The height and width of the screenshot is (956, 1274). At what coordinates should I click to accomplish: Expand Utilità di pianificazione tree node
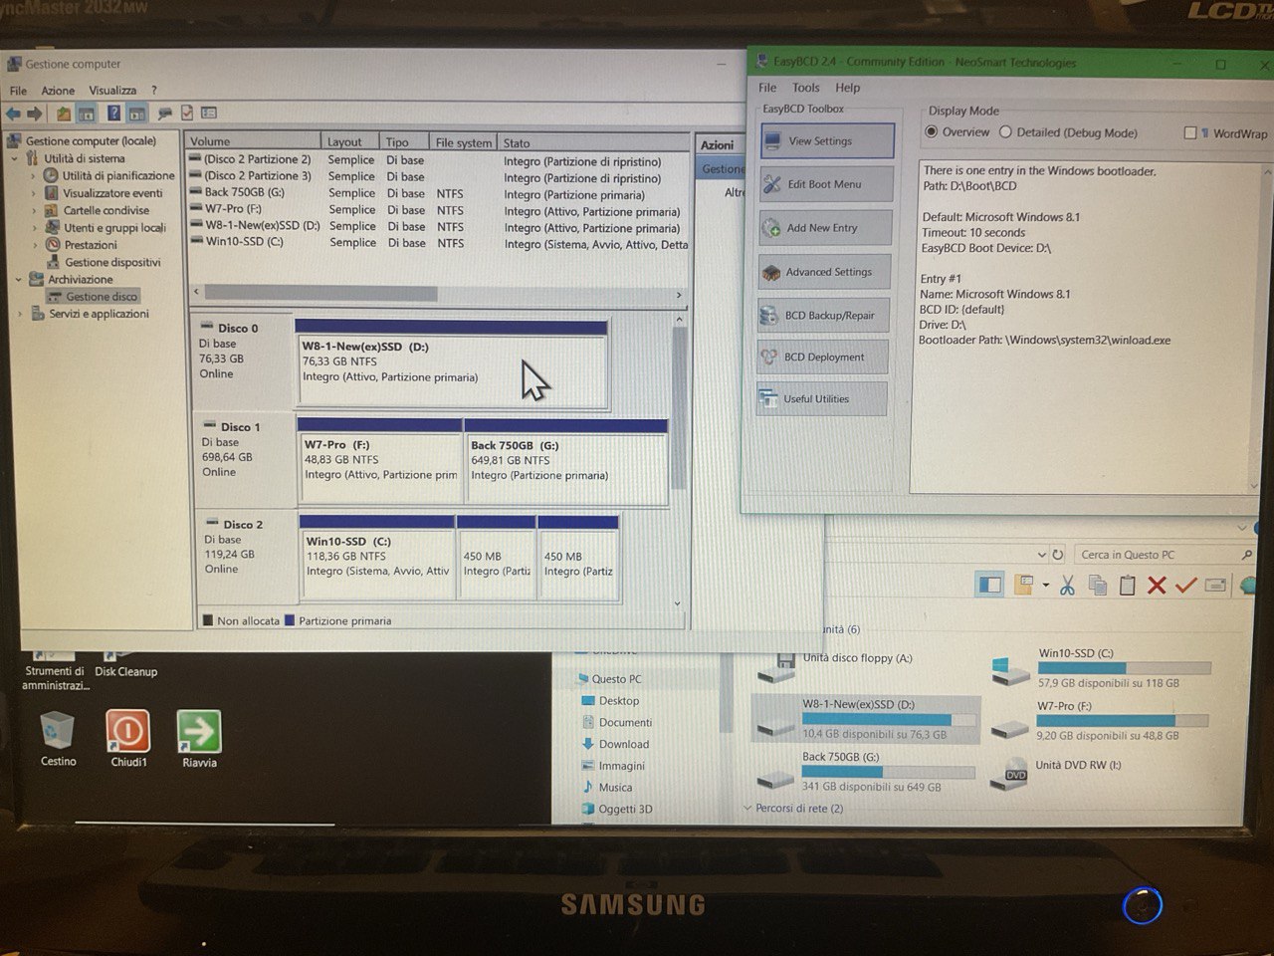34,175
